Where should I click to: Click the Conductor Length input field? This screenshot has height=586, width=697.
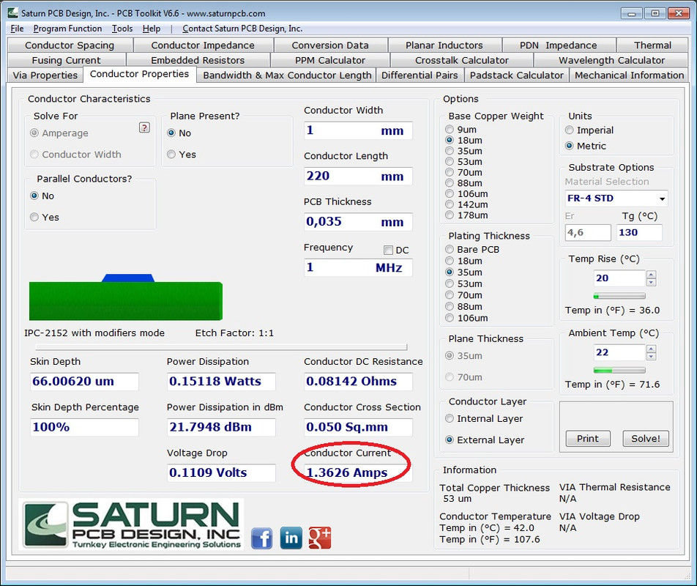358,176
